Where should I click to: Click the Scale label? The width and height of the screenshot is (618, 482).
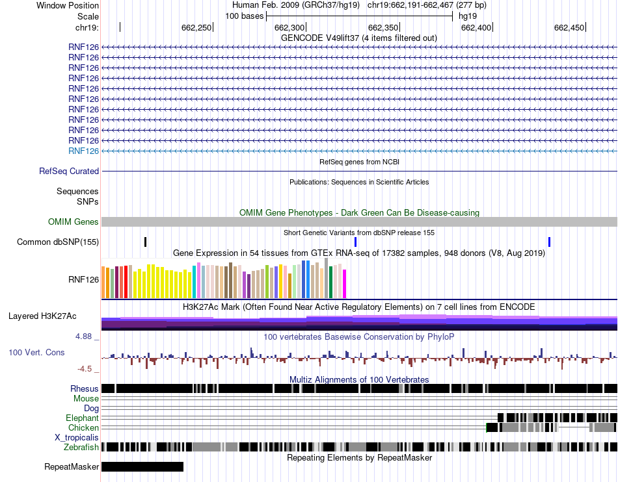[x=88, y=16]
